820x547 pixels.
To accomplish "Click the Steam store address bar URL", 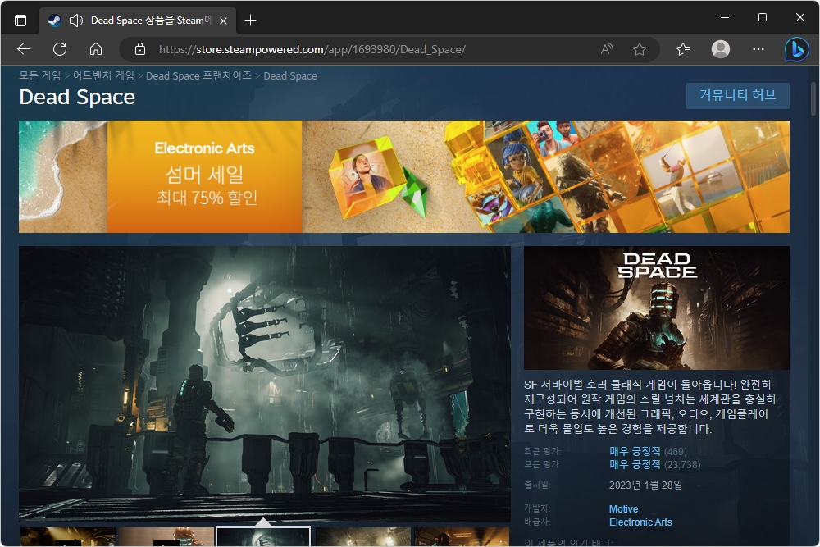I will point(312,50).
